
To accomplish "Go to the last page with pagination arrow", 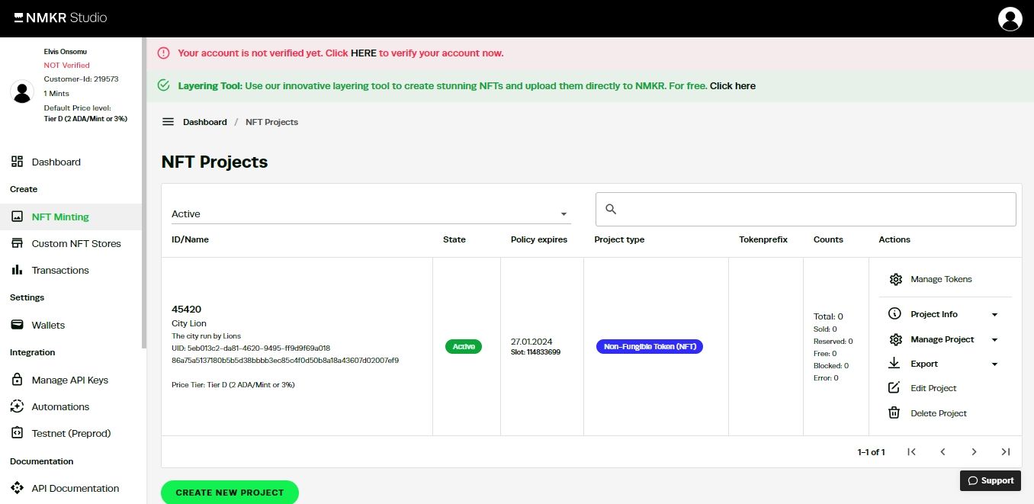I will [1005, 451].
